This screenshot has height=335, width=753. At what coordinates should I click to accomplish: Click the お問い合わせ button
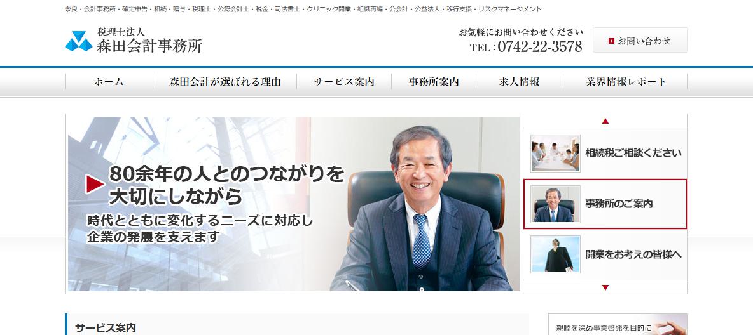(x=640, y=40)
